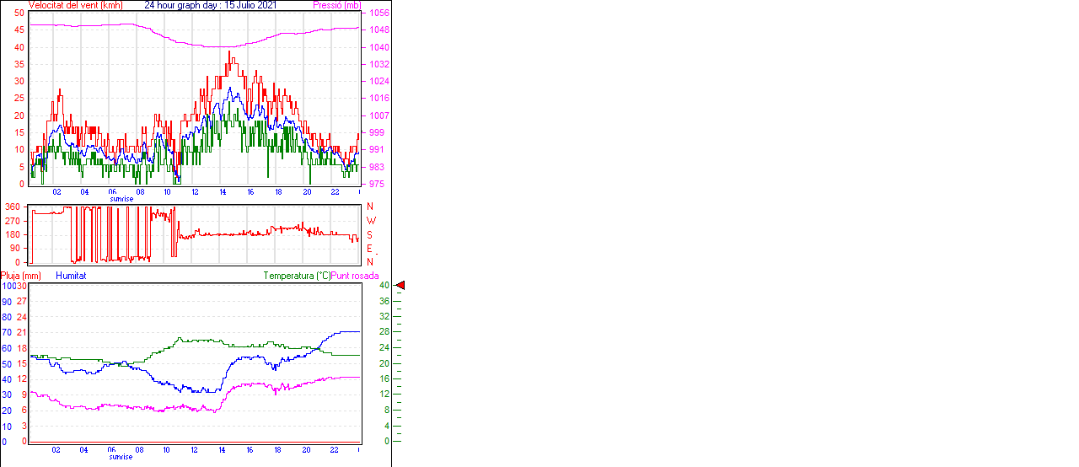Click the W compass label on direction graph

[370, 221]
